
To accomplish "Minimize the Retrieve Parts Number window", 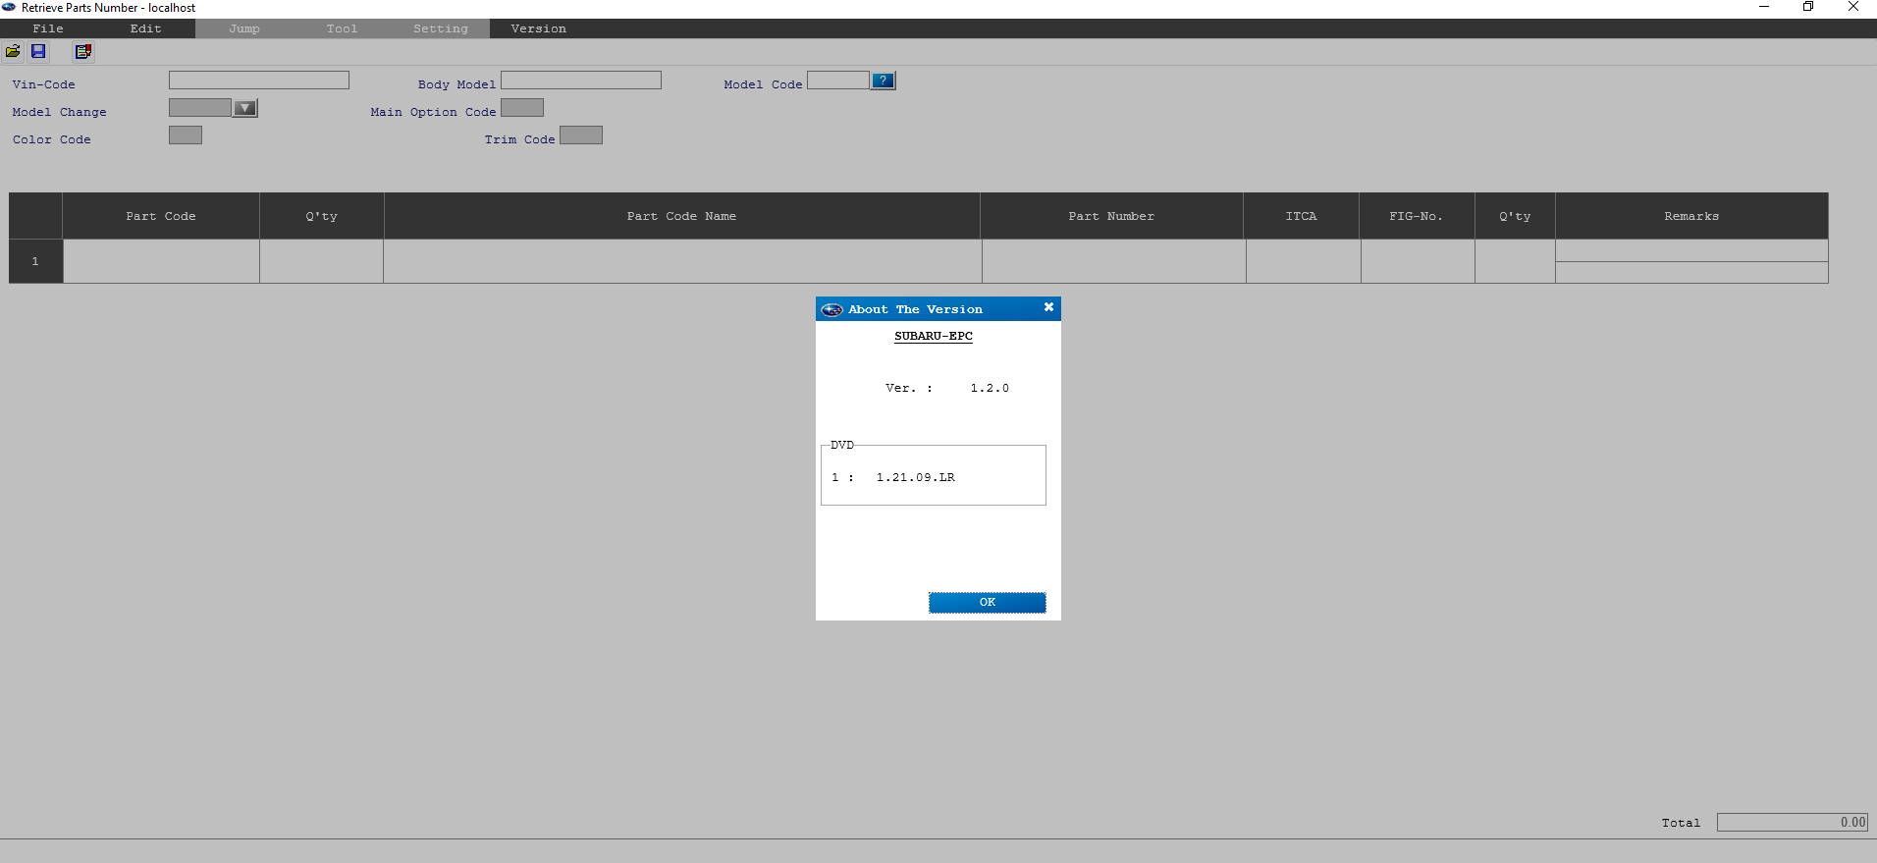I will 1764,7.
